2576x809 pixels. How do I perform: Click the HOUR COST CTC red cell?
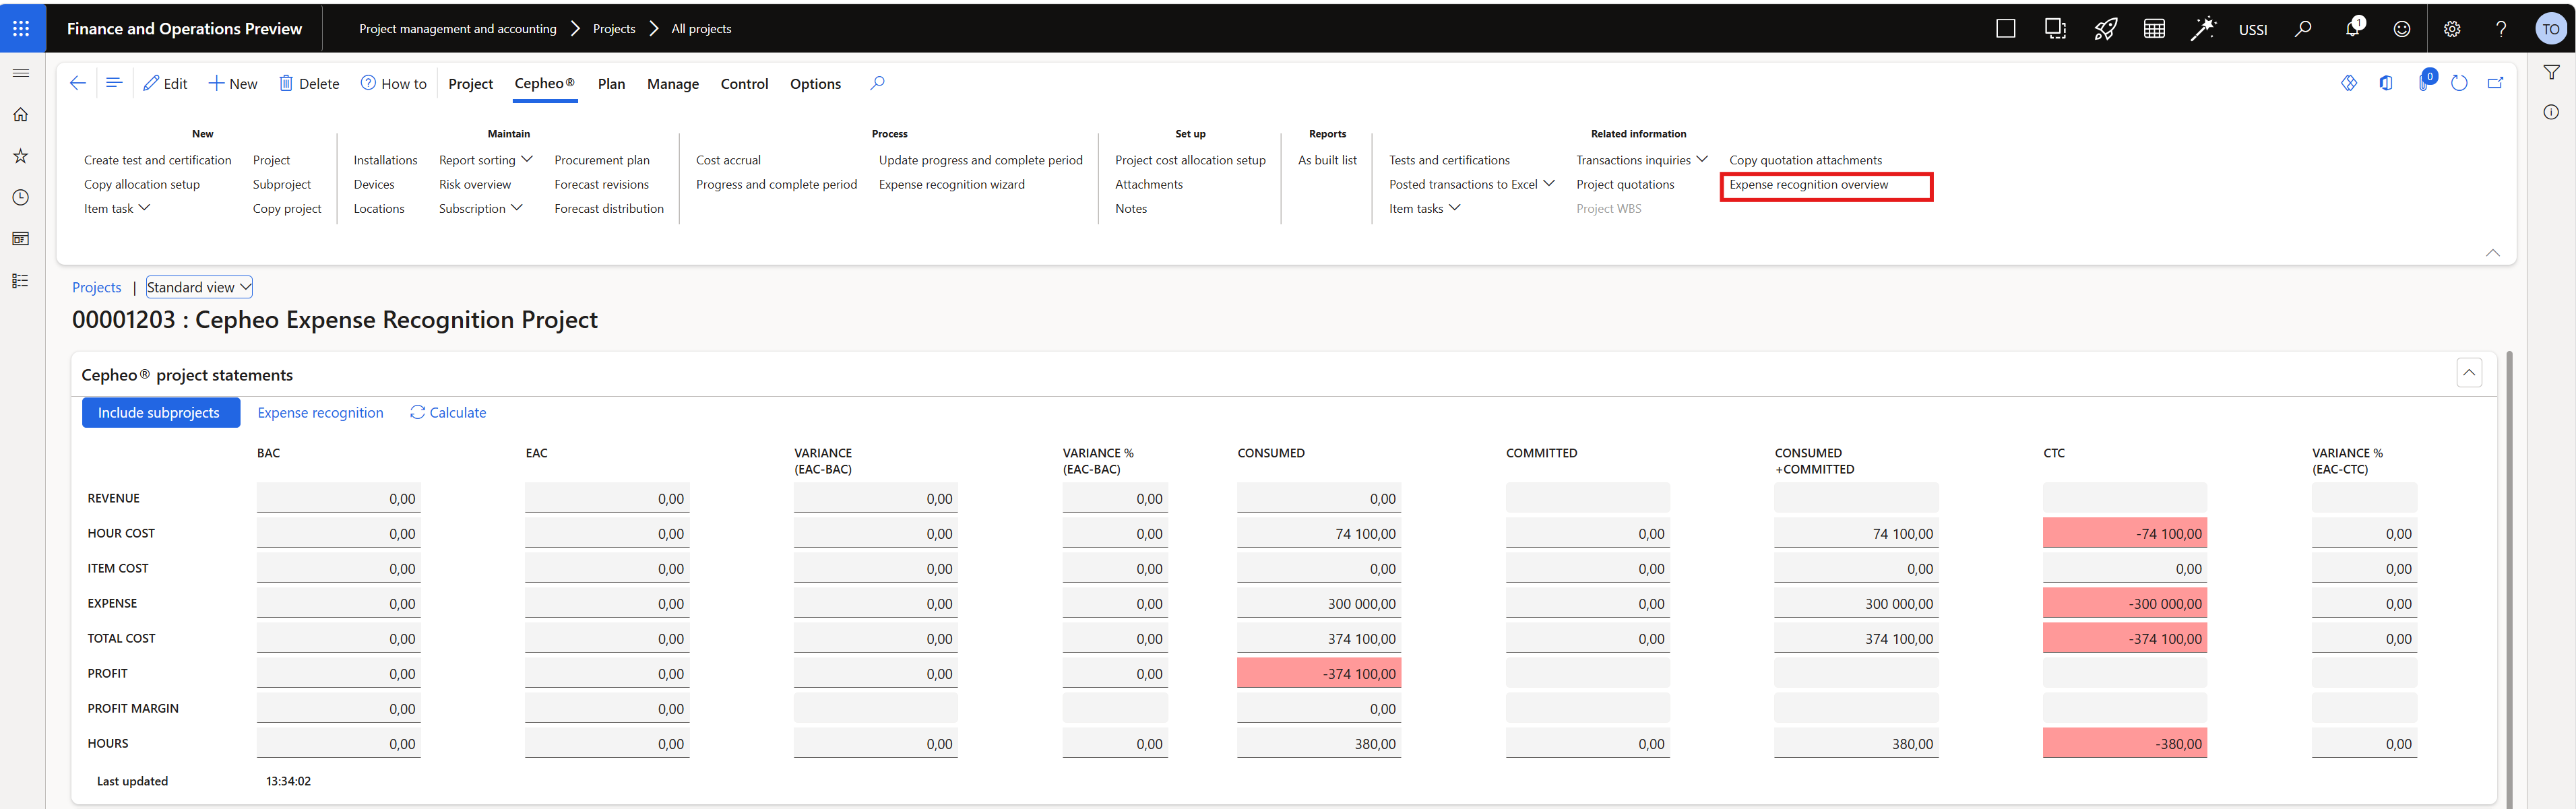click(x=2124, y=533)
